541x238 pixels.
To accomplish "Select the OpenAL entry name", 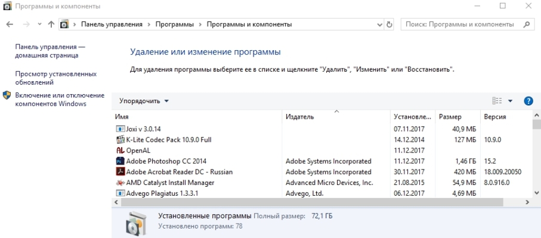I will 138,150.
